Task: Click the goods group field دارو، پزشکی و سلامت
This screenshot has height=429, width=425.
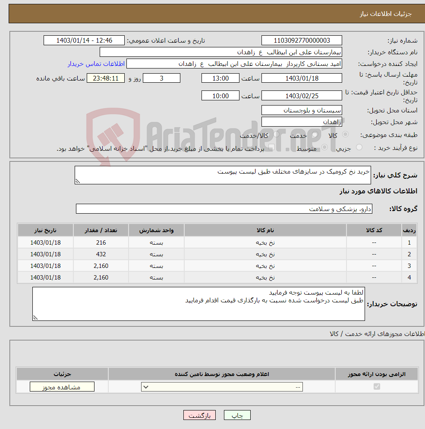Action: 224,208
